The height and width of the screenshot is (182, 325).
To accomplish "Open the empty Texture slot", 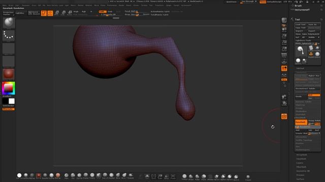I will pyautogui.click(x=9, y=61).
